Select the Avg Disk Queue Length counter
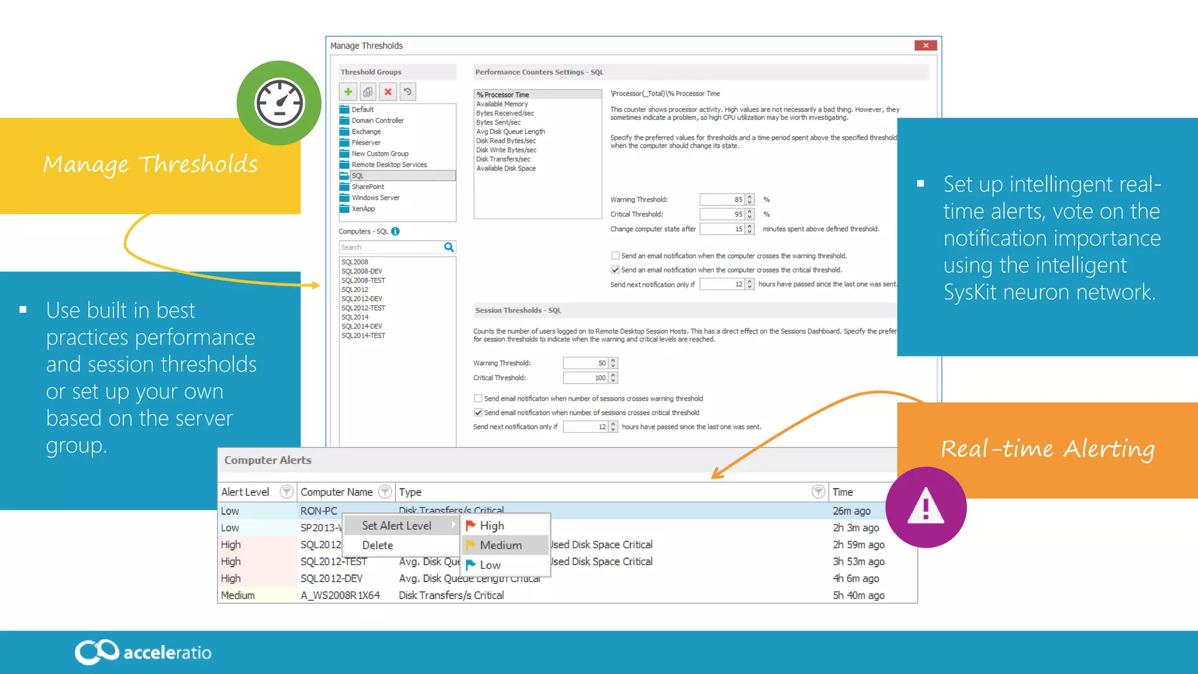The width and height of the screenshot is (1198, 674). 511,132
